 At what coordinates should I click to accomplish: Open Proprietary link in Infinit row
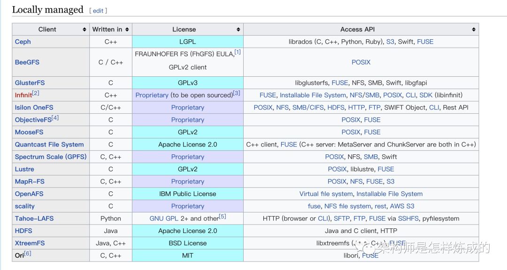point(152,95)
